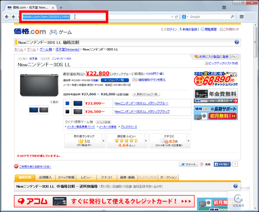
Task: Click the blue color swatch
Action: point(68,103)
